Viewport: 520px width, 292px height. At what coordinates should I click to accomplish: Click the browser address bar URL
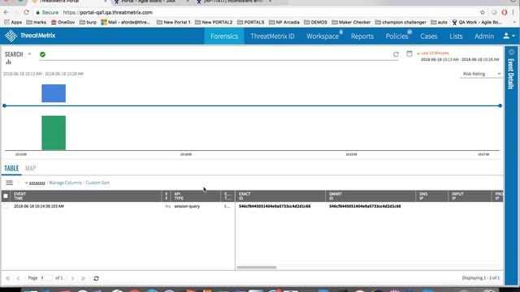[x=107, y=12]
